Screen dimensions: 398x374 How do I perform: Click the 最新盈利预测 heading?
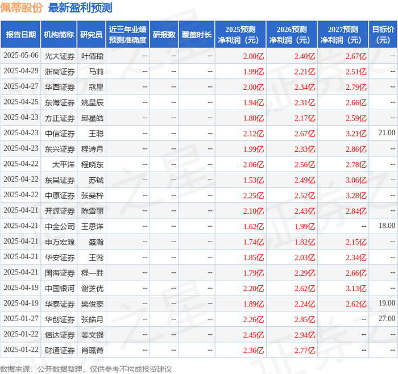coord(80,7)
